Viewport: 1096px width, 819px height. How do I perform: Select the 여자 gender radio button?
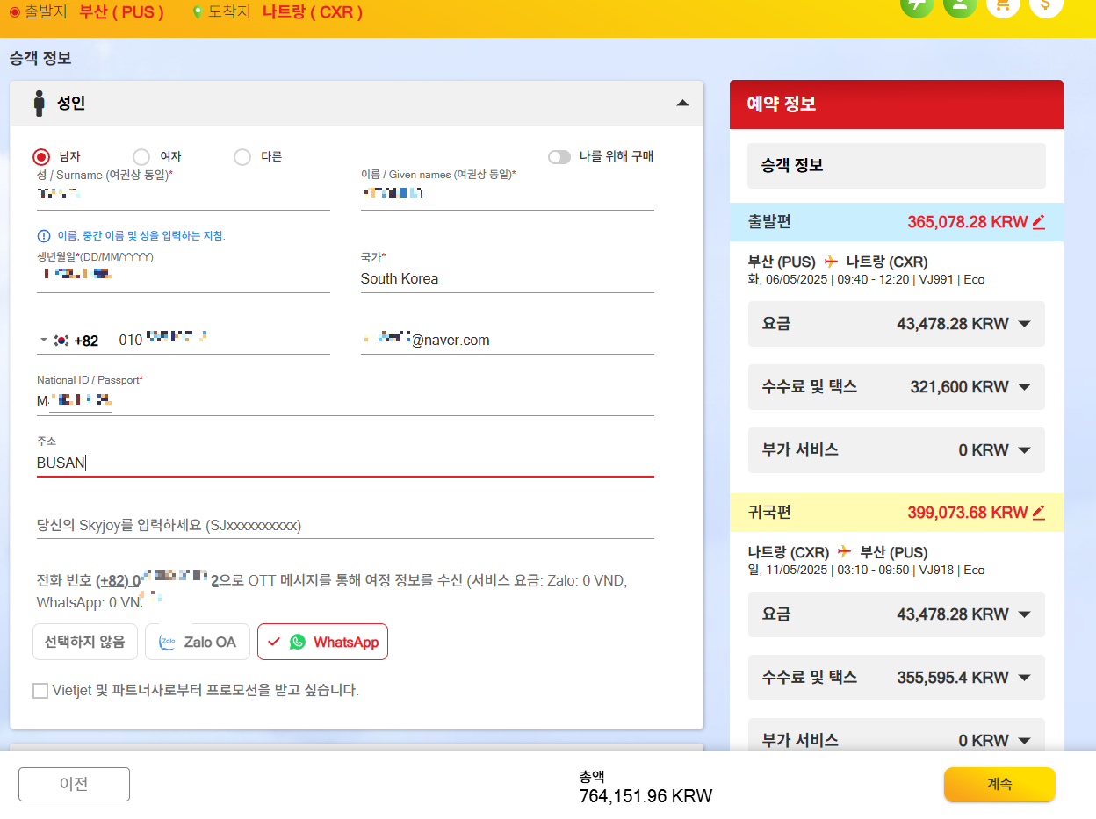pyautogui.click(x=141, y=156)
